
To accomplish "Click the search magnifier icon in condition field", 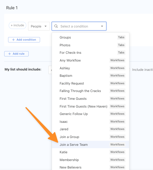I will coord(56,26).
